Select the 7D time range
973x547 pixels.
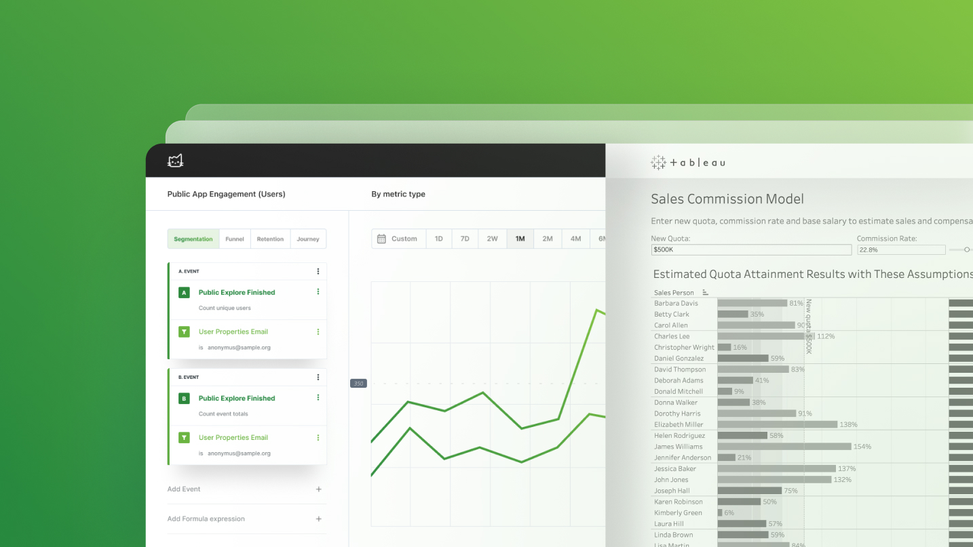(465, 239)
